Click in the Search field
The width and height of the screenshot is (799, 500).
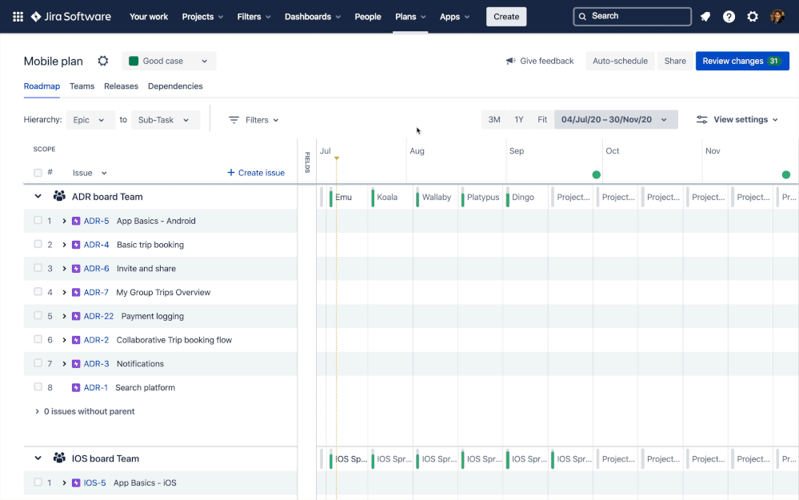tap(632, 16)
